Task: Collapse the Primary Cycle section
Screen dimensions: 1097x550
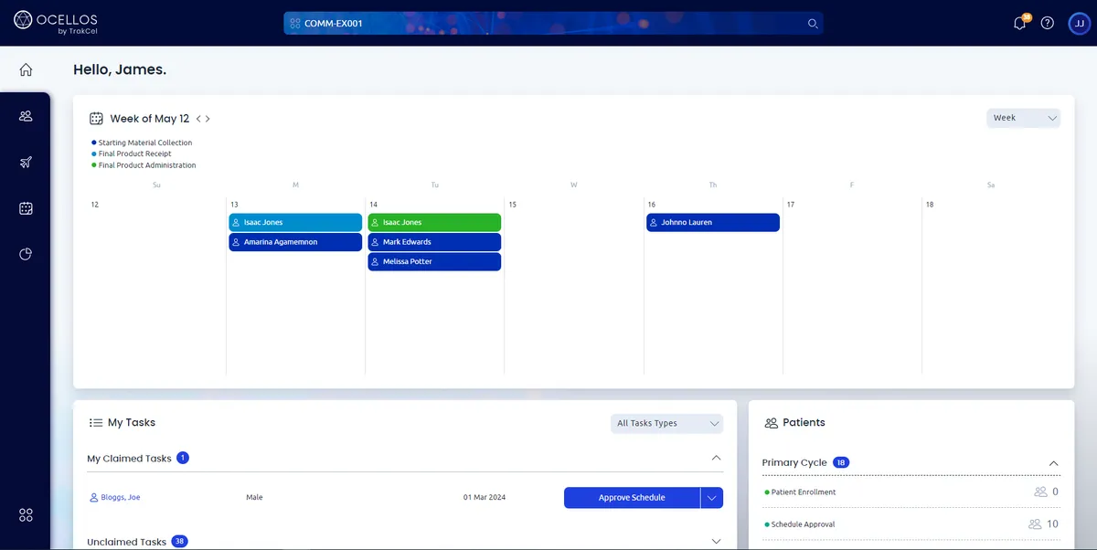Action: (x=1054, y=463)
